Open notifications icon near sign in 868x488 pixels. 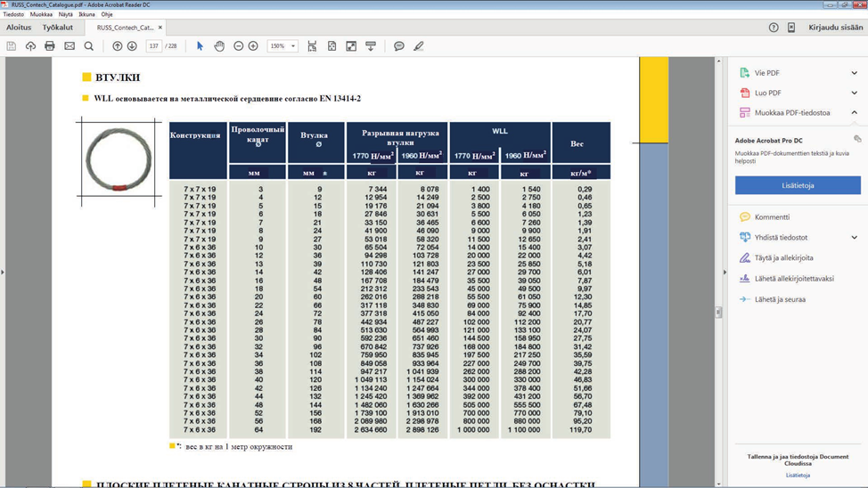pos(791,28)
